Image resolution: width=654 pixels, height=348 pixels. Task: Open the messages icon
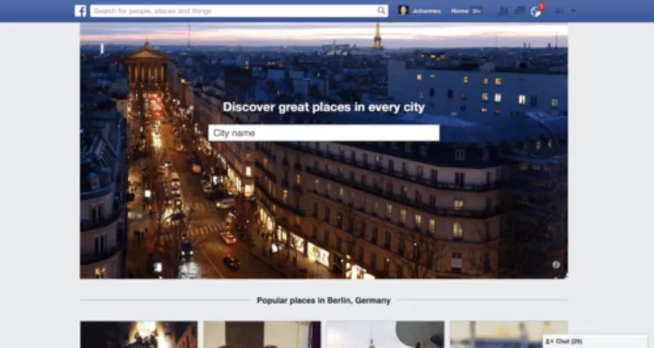[520, 11]
